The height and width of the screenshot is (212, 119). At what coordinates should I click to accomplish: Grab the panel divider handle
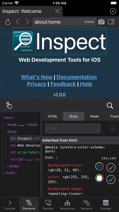[x=59, y=98]
